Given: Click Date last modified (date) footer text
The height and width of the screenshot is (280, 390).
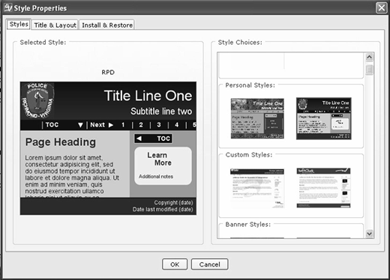Looking at the screenshot, I should (x=163, y=210).
